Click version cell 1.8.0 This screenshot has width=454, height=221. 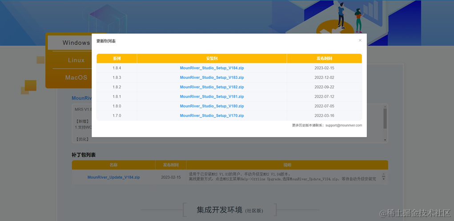[x=117, y=106]
